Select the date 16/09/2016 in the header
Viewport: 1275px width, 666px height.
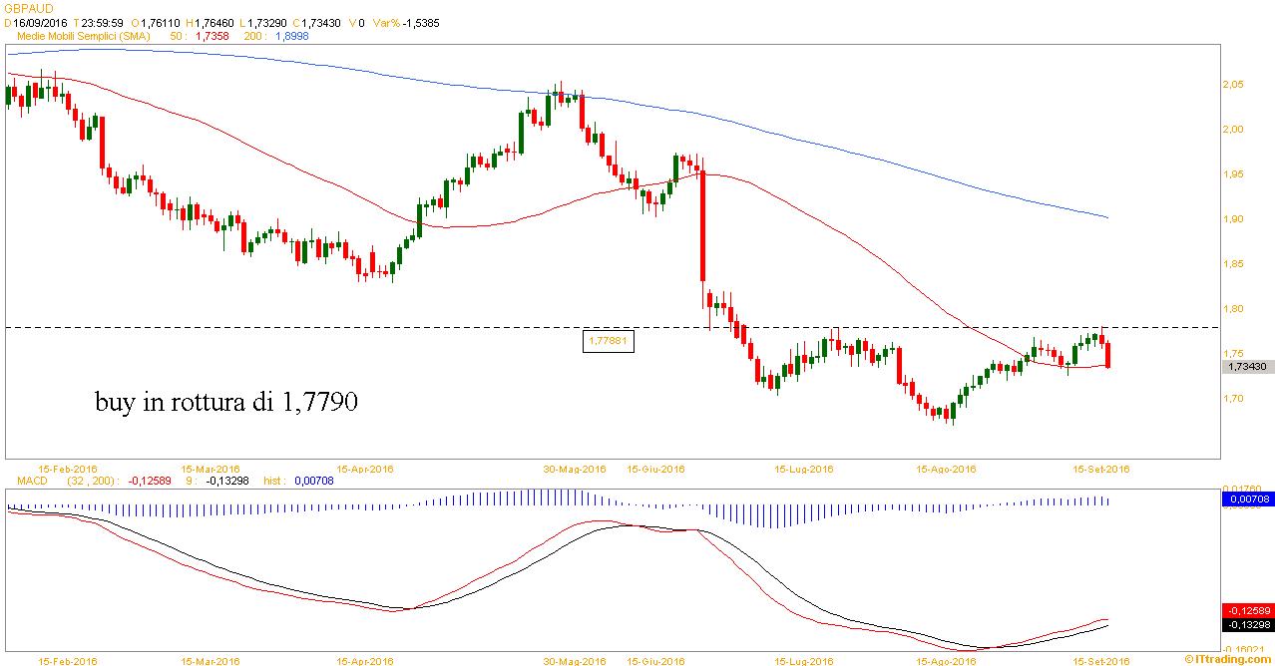[x=39, y=22]
